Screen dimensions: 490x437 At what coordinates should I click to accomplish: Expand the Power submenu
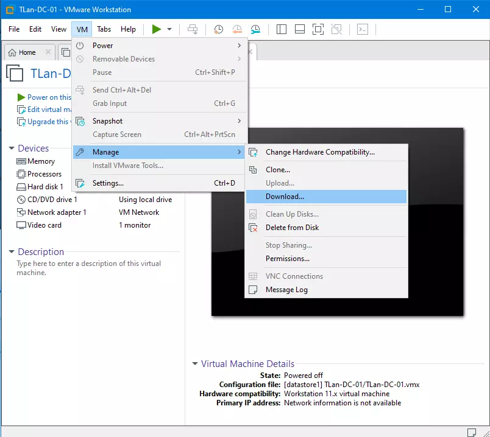pyautogui.click(x=159, y=46)
